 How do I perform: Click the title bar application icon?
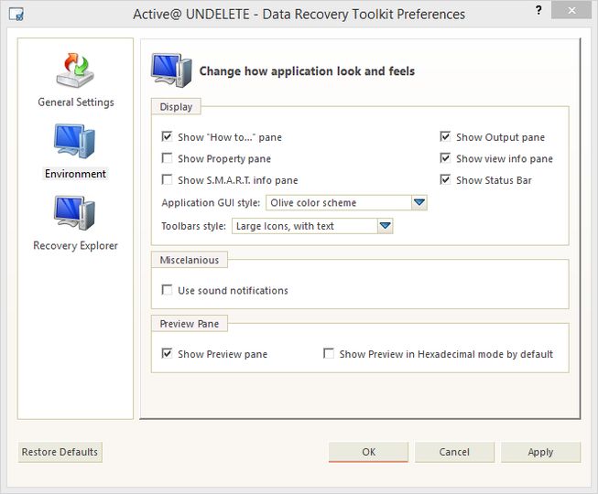[16, 15]
